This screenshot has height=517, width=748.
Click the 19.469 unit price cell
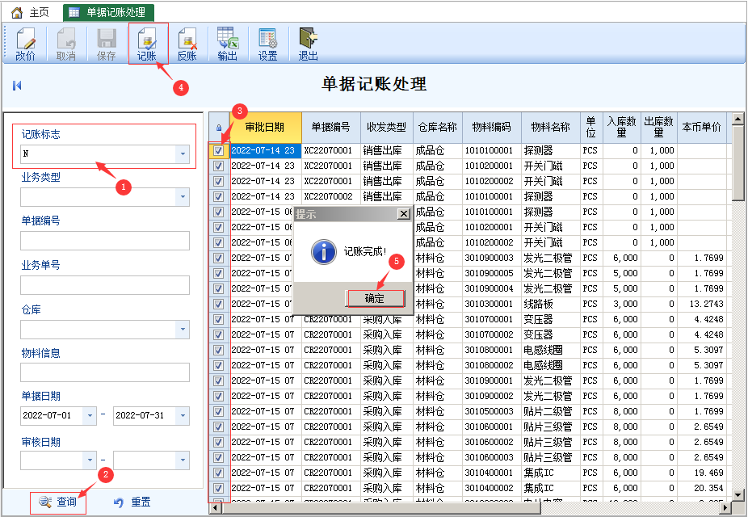click(x=702, y=473)
